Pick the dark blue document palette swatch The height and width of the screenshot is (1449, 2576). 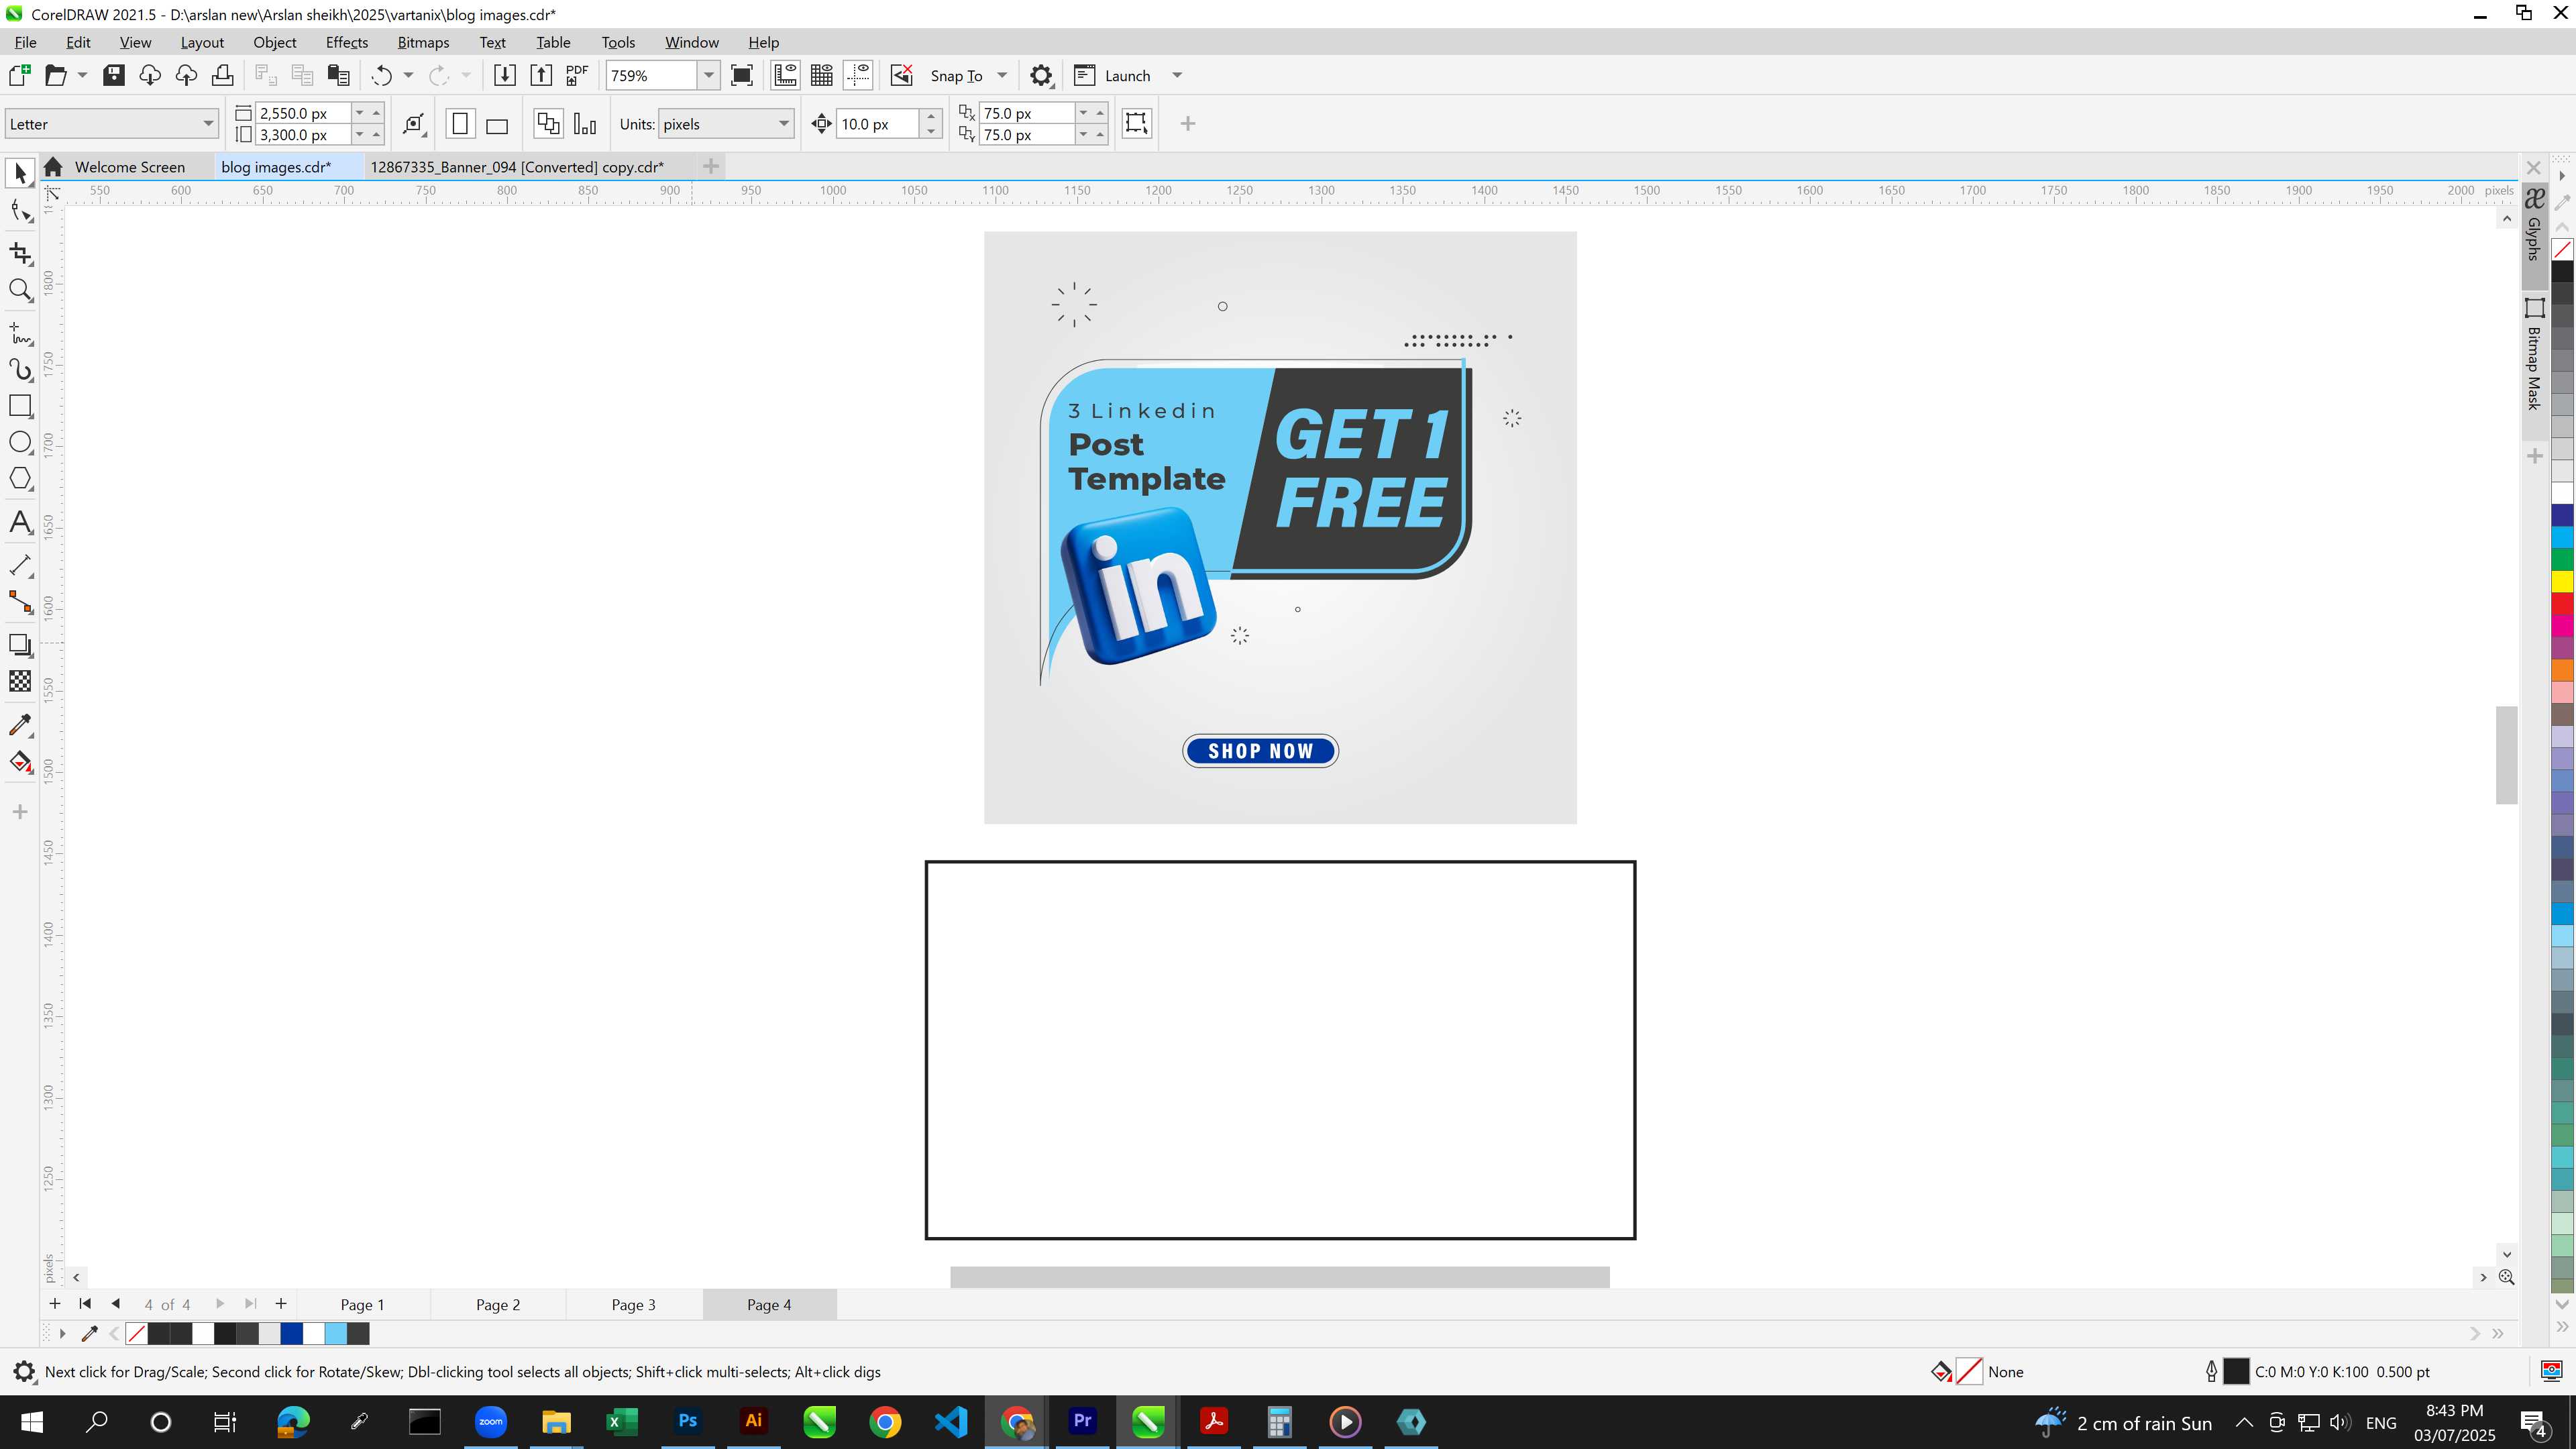(291, 1334)
